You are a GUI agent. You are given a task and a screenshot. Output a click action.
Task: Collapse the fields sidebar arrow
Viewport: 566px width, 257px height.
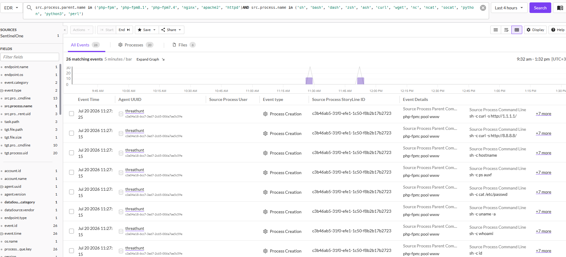[65, 30]
